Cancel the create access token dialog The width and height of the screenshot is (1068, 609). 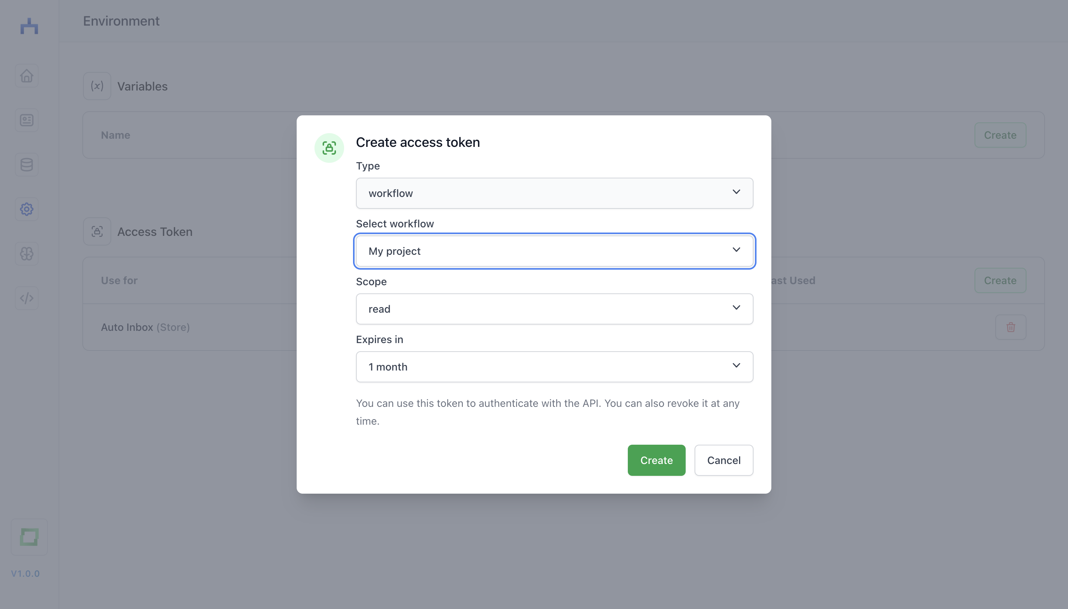pyautogui.click(x=724, y=460)
